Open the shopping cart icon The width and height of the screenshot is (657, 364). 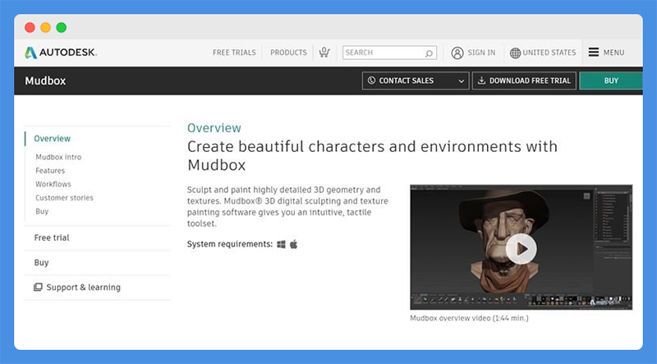[324, 53]
